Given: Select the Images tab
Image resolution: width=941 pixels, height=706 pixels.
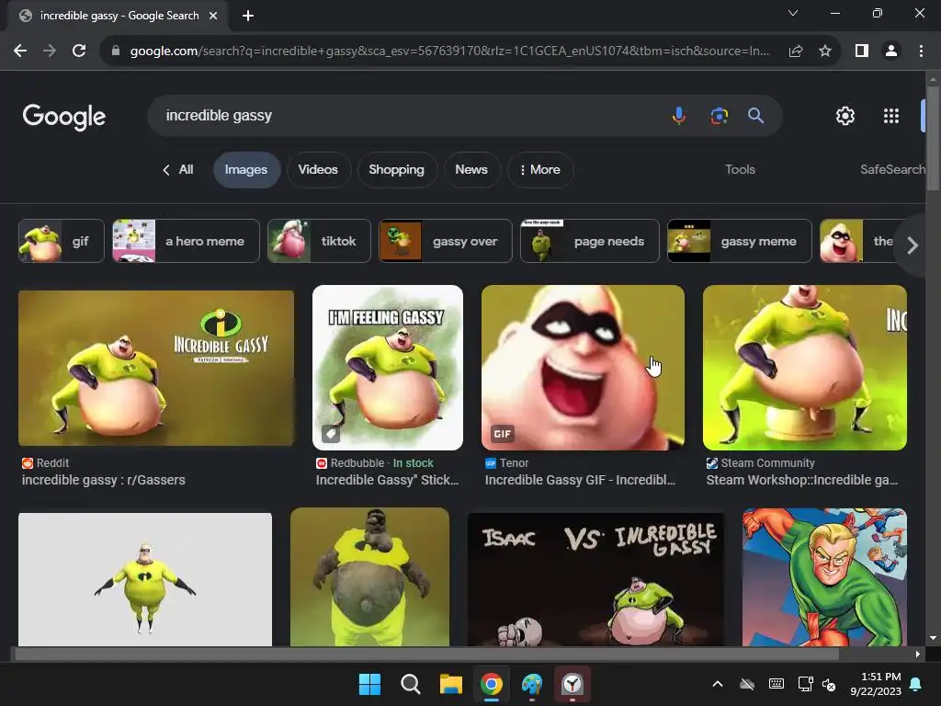Looking at the screenshot, I should pyautogui.click(x=246, y=170).
